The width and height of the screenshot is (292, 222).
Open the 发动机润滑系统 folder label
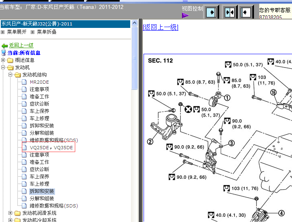[x=39, y=213]
